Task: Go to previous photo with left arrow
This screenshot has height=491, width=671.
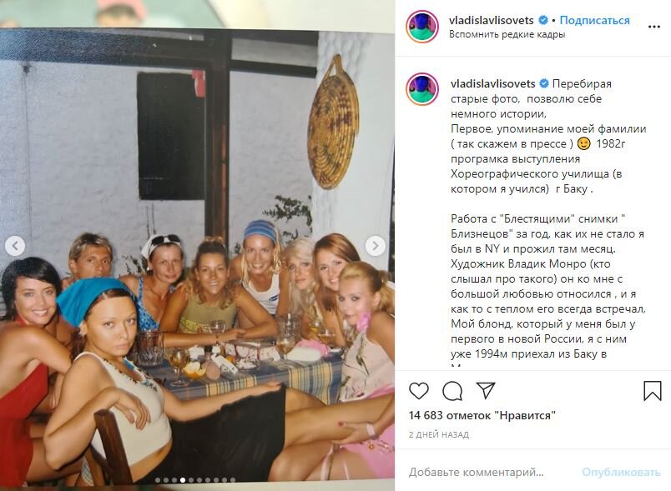Action: tap(15, 246)
